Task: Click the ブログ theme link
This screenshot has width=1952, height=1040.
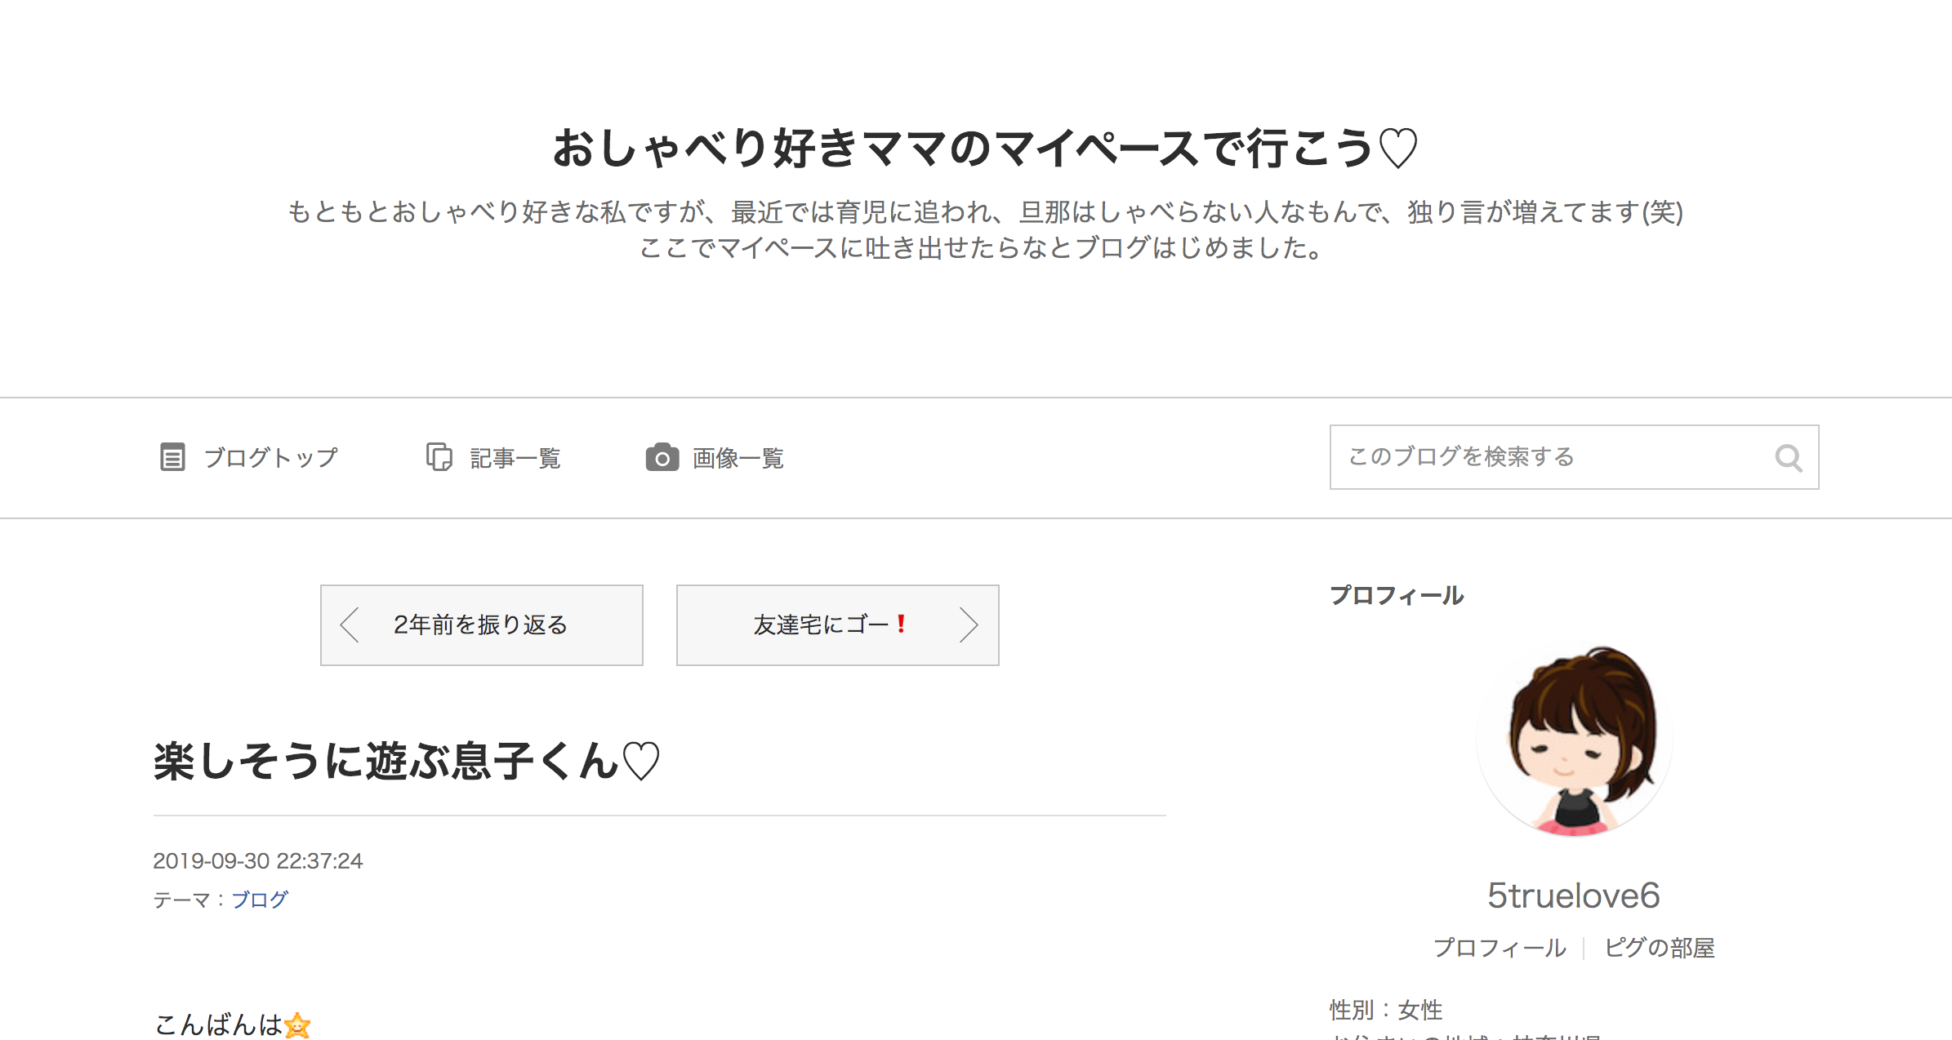Action: [260, 900]
